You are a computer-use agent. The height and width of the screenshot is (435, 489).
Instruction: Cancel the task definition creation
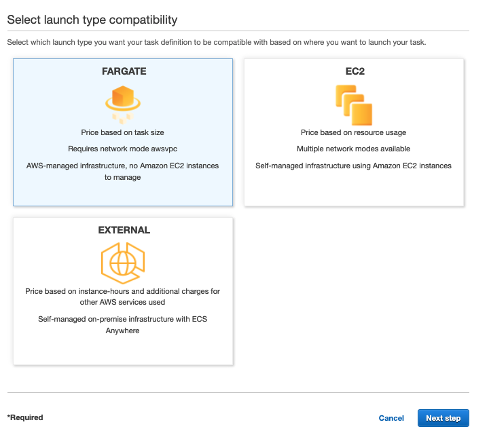(x=391, y=418)
